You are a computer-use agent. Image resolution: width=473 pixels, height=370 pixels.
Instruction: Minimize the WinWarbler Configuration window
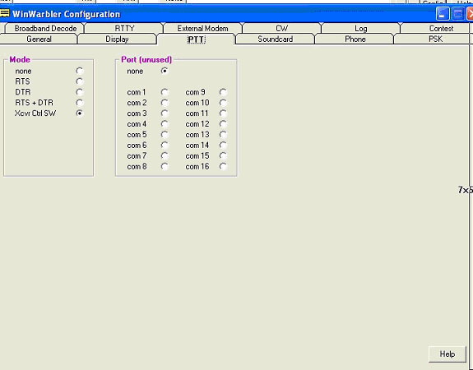pyautogui.click(x=443, y=14)
